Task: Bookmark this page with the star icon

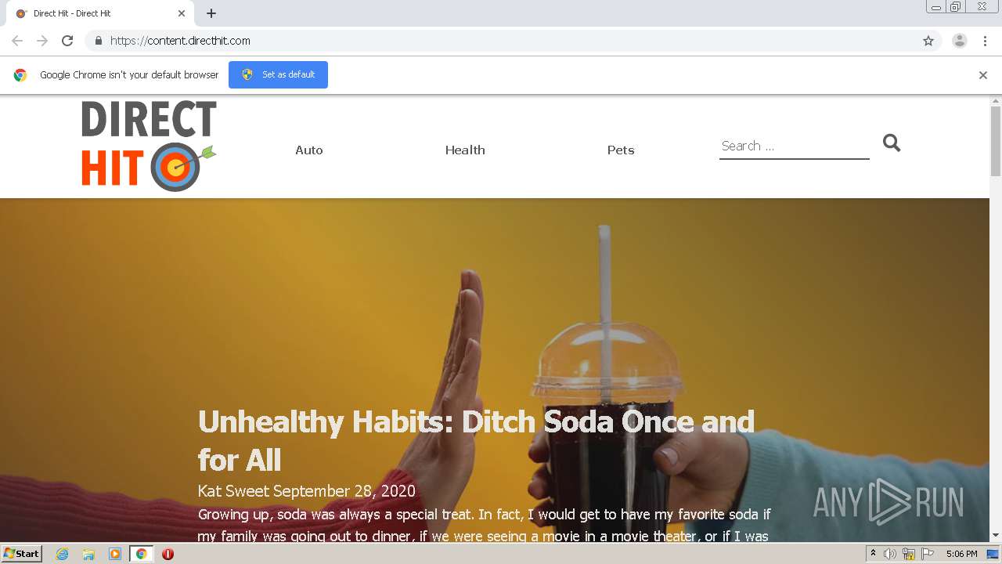Action: coord(928,41)
